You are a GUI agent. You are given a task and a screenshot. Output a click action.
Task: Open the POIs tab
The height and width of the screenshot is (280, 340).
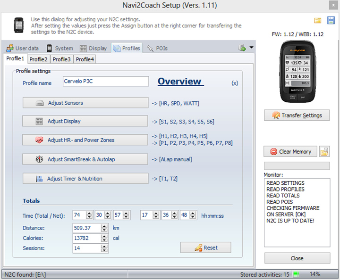pyautogui.click(x=157, y=48)
